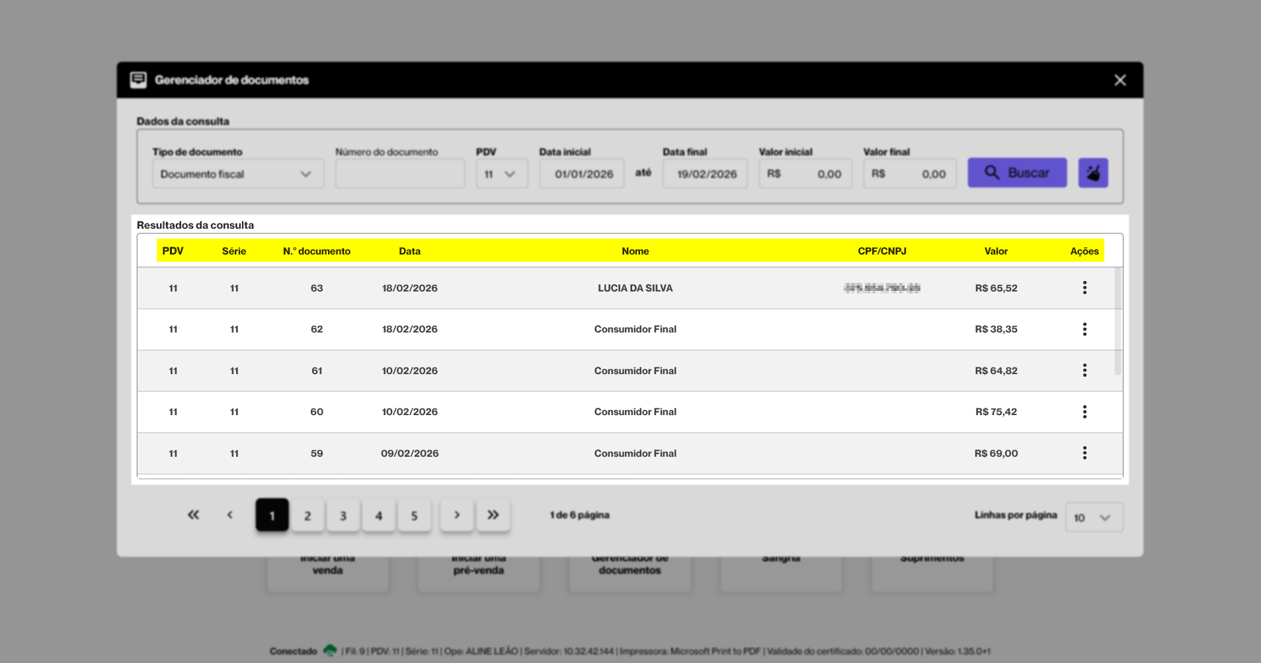Change Linhas por página dropdown
This screenshot has height=663, width=1261.
(1094, 518)
